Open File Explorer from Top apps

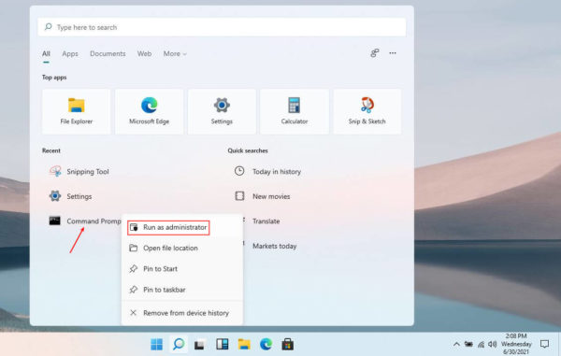pyautogui.click(x=77, y=111)
